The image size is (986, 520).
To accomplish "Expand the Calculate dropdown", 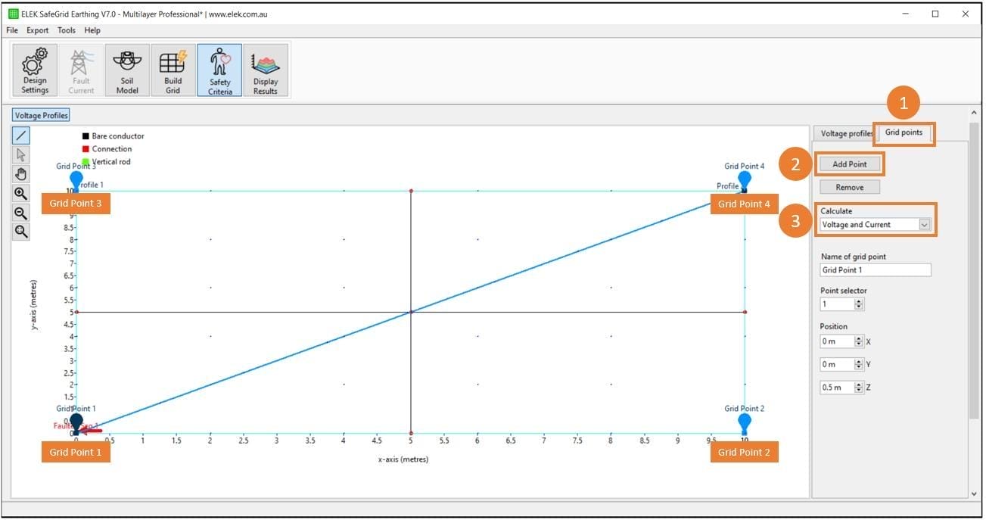I will point(924,225).
